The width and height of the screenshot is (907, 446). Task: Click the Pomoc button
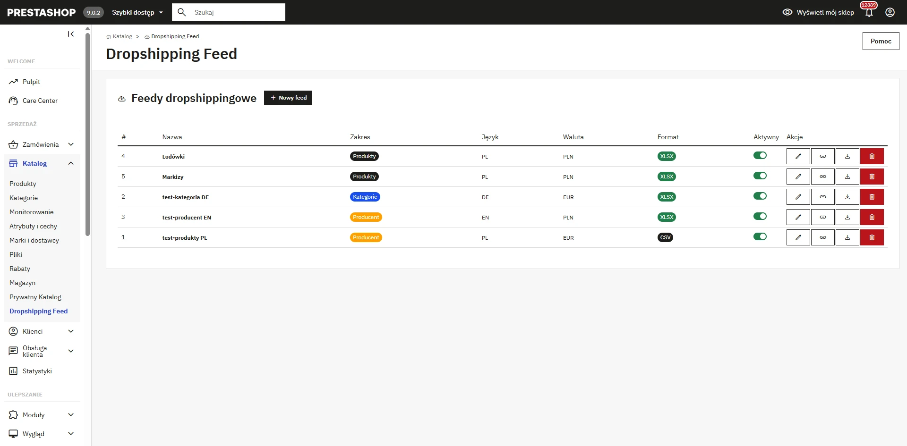881,41
